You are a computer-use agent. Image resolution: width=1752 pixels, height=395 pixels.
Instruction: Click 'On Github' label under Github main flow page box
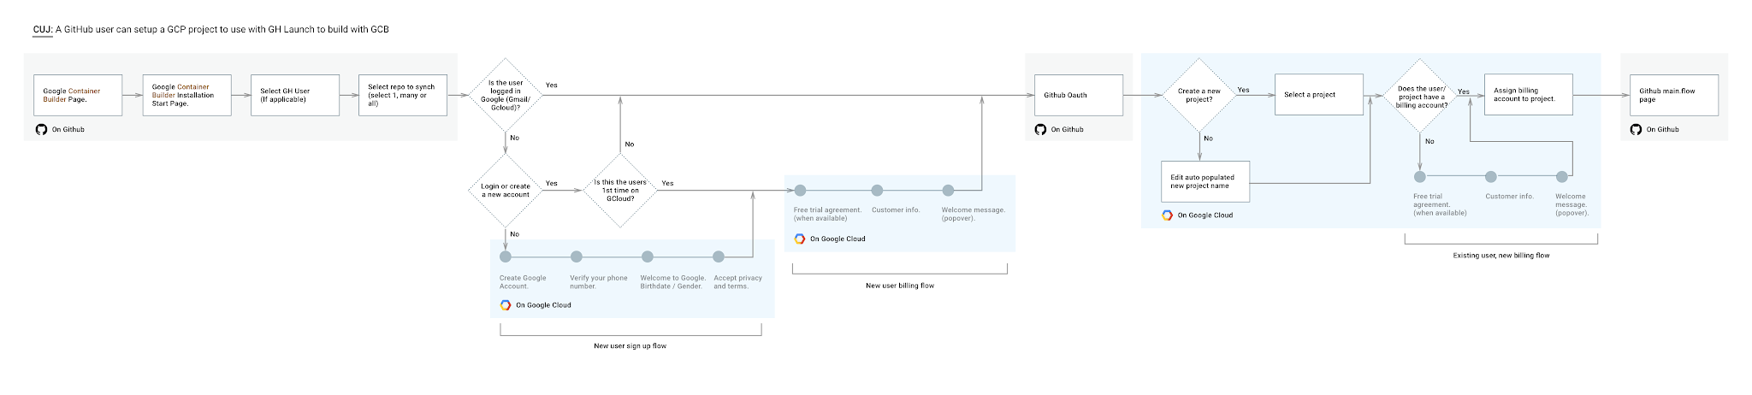[1662, 130]
